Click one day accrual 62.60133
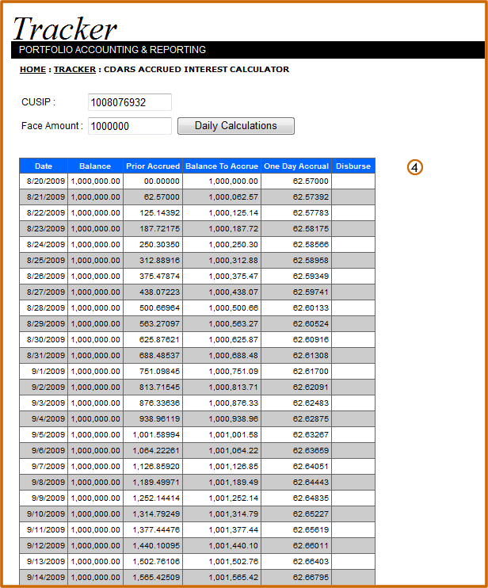488x588 pixels. (296, 308)
